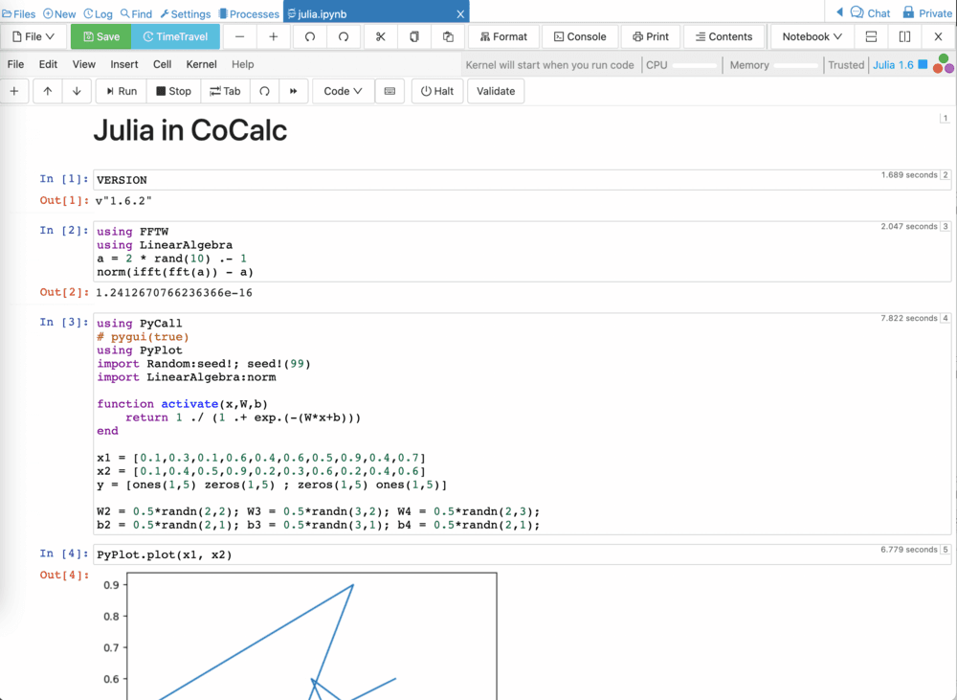This screenshot has width=957, height=700.
Task: Split the frame vertically into columns
Action: [904, 36]
